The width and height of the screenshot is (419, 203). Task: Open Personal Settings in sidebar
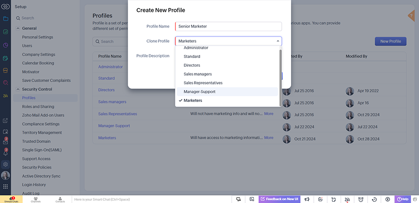pos(37,37)
